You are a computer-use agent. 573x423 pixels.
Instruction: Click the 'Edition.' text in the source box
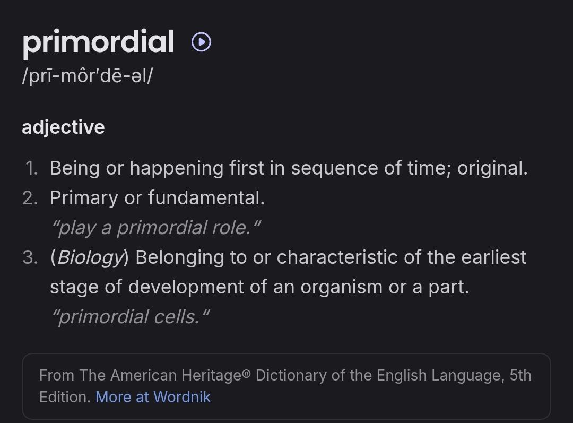coord(65,397)
